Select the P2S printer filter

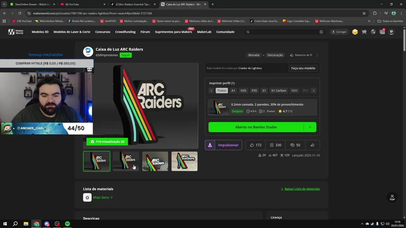tap(254, 91)
